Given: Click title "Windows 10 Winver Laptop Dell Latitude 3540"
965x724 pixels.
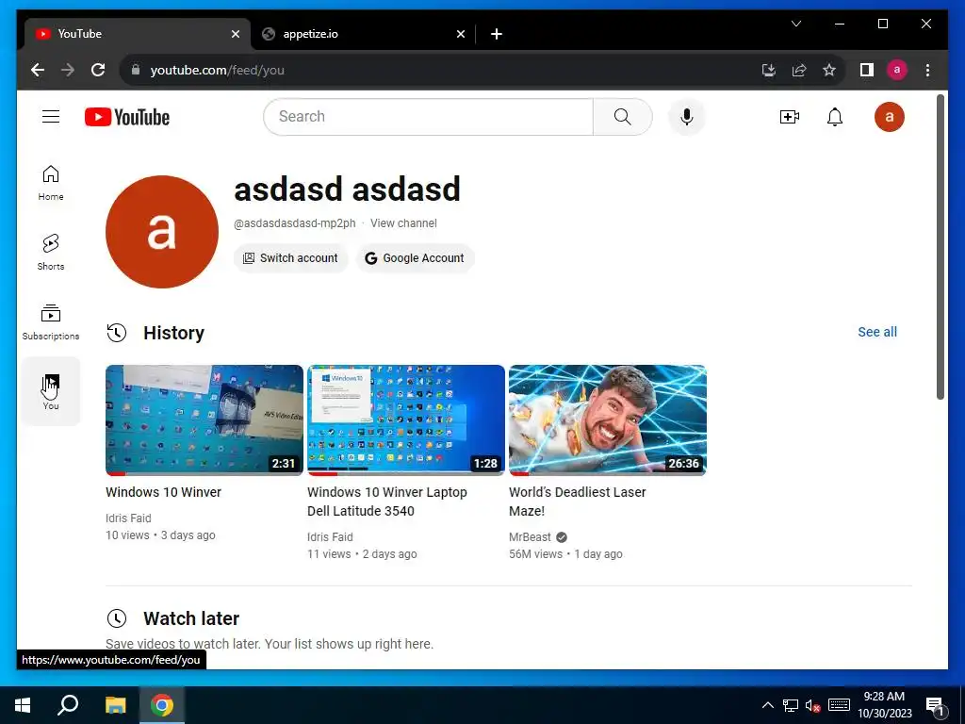Looking at the screenshot, I should point(387,502).
